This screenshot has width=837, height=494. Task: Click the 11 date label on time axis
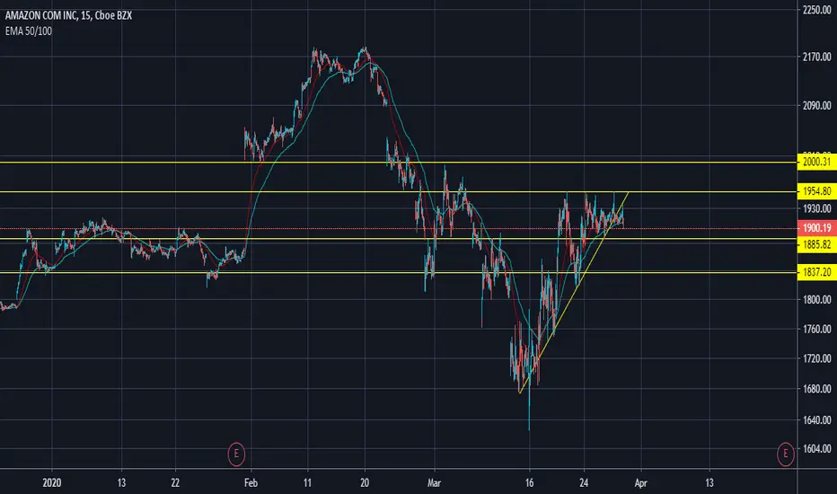307,483
